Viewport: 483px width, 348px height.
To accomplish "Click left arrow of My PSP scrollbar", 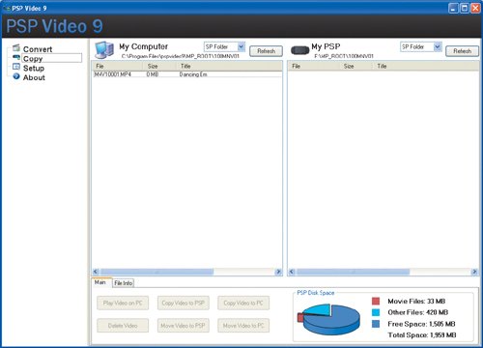I will 292,272.
